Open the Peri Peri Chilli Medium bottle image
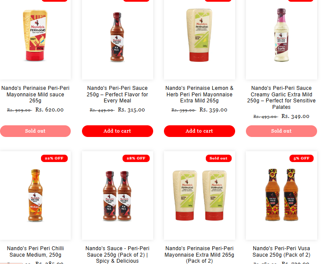324x264 pixels. pyautogui.click(x=35, y=195)
